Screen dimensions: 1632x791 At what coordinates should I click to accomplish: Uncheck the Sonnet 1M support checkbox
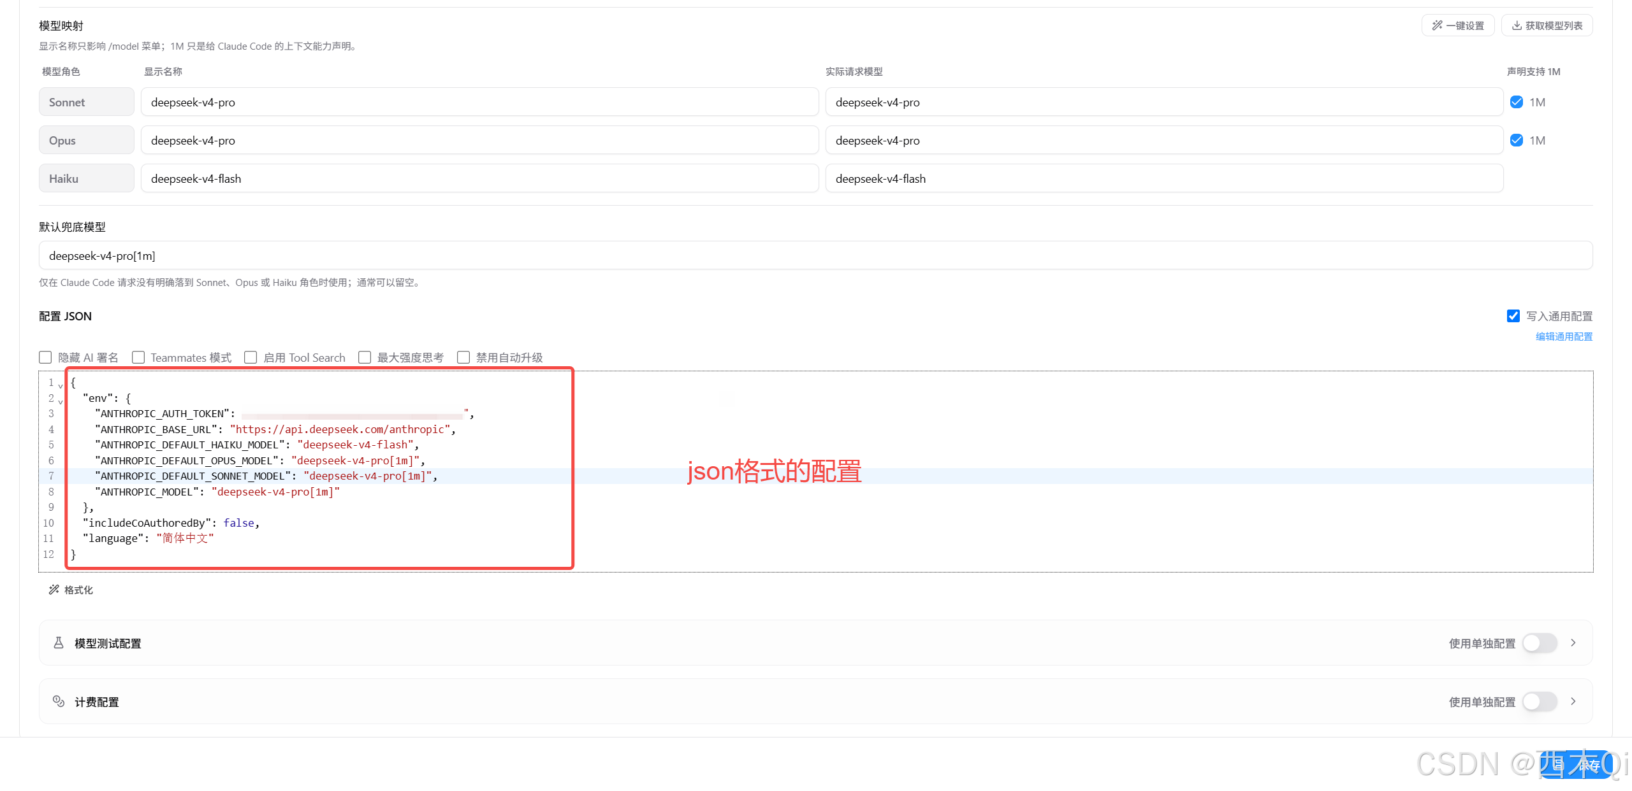click(x=1517, y=102)
